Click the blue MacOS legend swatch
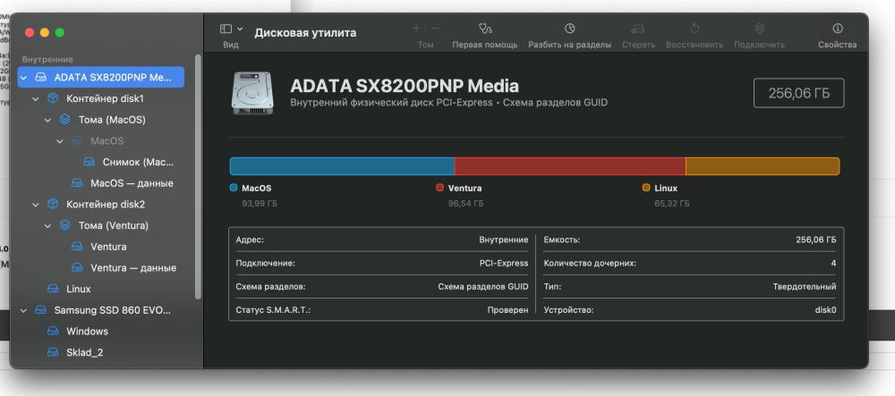Image resolution: width=895 pixels, height=396 pixels. pos(233,188)
